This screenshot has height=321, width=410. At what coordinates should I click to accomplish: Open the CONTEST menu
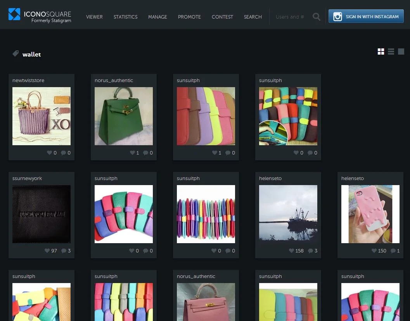(223, 17)
